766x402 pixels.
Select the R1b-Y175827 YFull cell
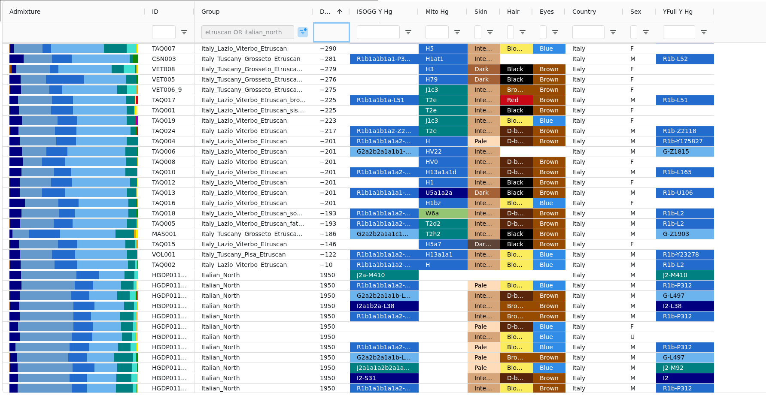[685, 141]
